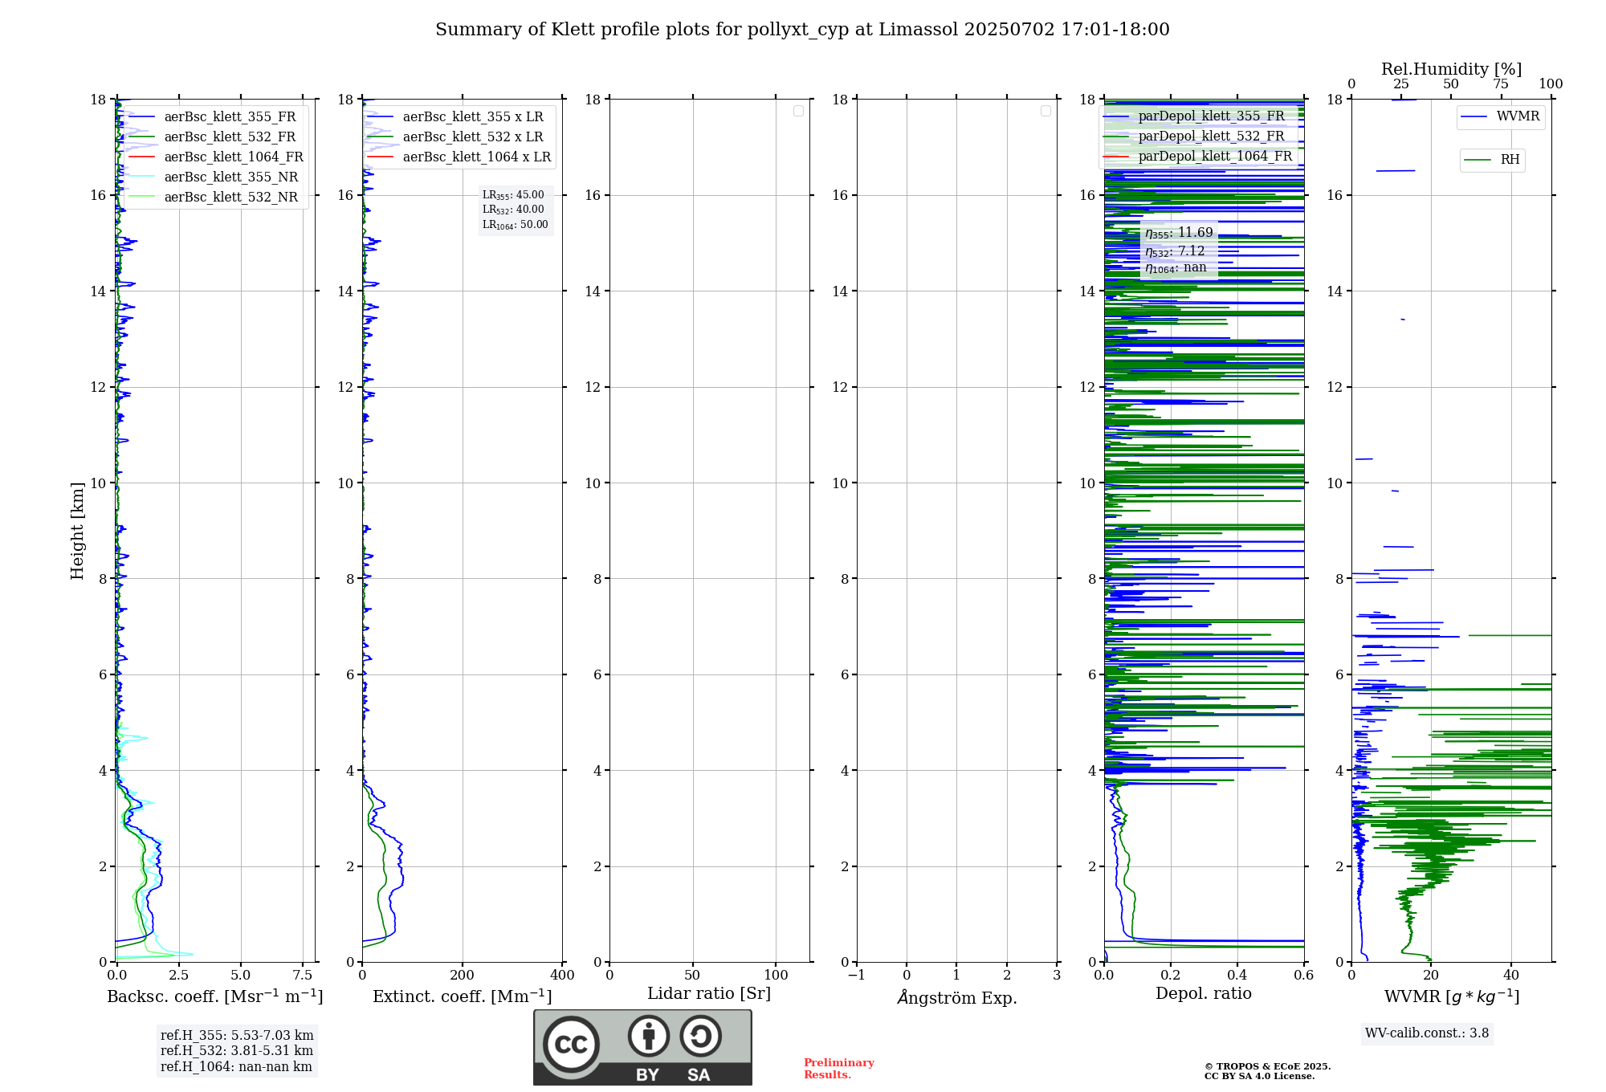Click the LR532: 40.00 annotation
The image size is (1606, 1092).
point(513,210)
